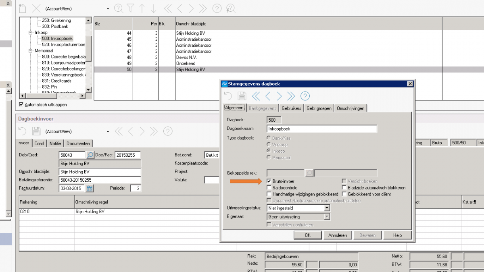This screenshot has height=272, width=484.
Task: Check Geblokkeerd voor cliënt
Action: pos(344,194)
